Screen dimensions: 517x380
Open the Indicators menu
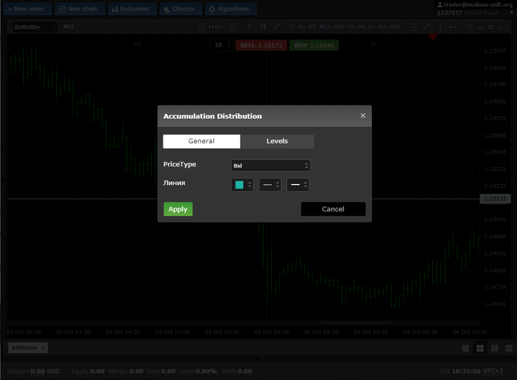132,9
